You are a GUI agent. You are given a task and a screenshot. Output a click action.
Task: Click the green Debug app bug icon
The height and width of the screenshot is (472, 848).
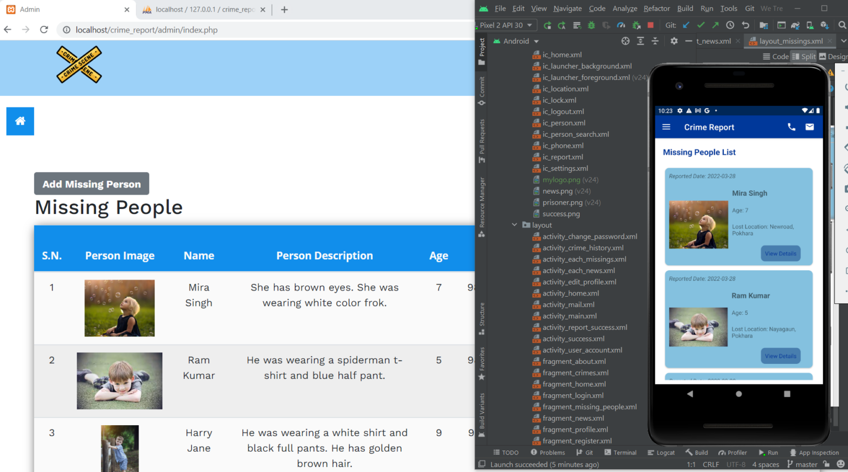(x=591, y=25)
